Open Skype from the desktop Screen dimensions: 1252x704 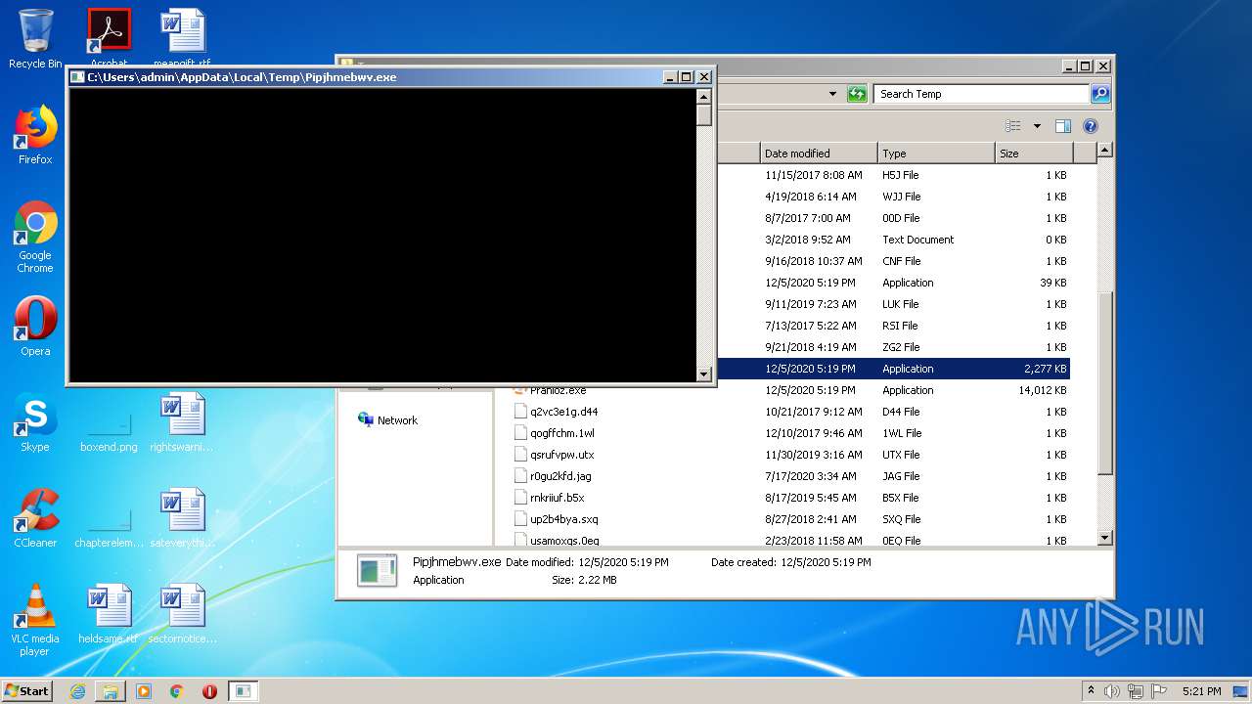35,422
